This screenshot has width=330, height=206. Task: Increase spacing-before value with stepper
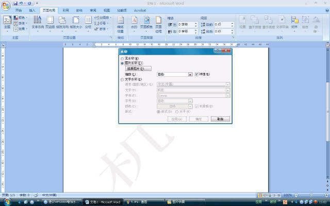[x=233, y=24]
